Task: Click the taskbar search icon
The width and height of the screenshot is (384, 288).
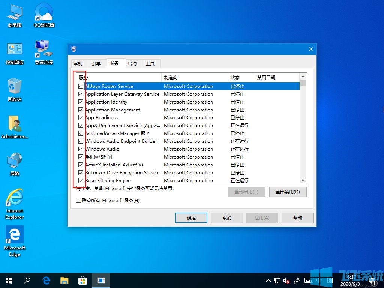Action: pos(27,280)
